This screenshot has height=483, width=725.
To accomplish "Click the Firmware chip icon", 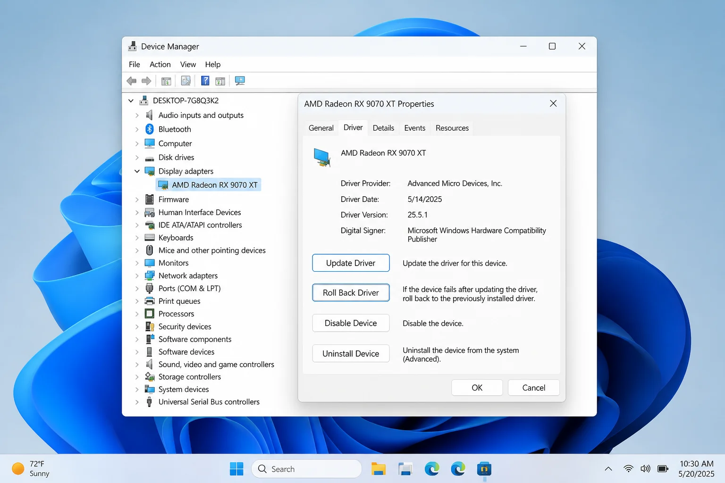I will [x=150, y=200].
